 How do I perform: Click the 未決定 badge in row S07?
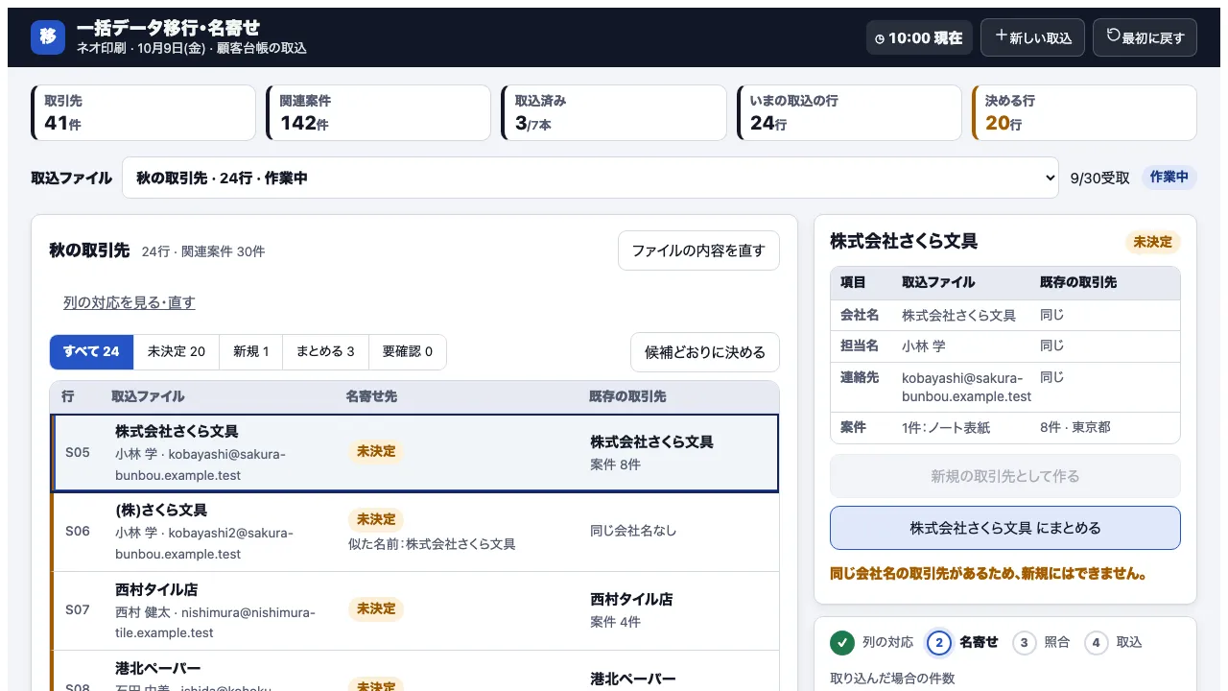(x=376, y=608)
